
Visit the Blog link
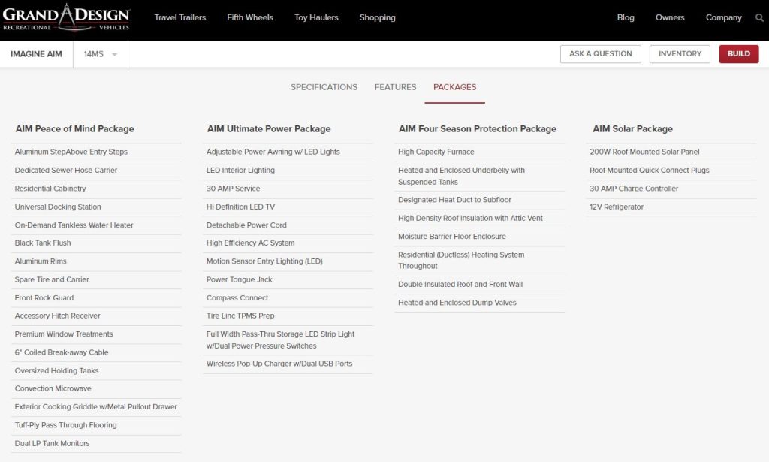point(626,17)
